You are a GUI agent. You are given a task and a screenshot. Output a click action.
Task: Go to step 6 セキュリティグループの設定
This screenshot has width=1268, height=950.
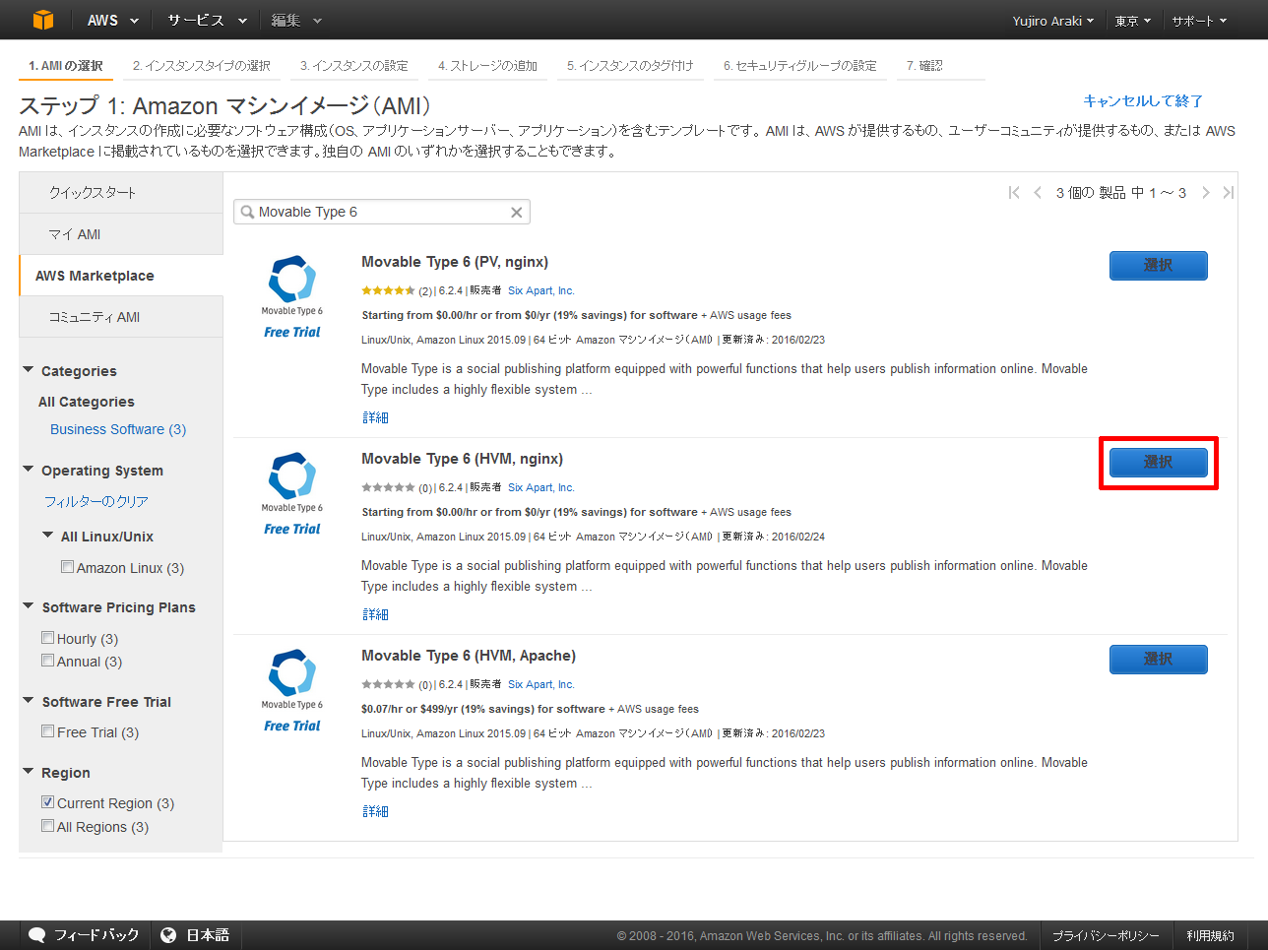[x=800, y=66]
